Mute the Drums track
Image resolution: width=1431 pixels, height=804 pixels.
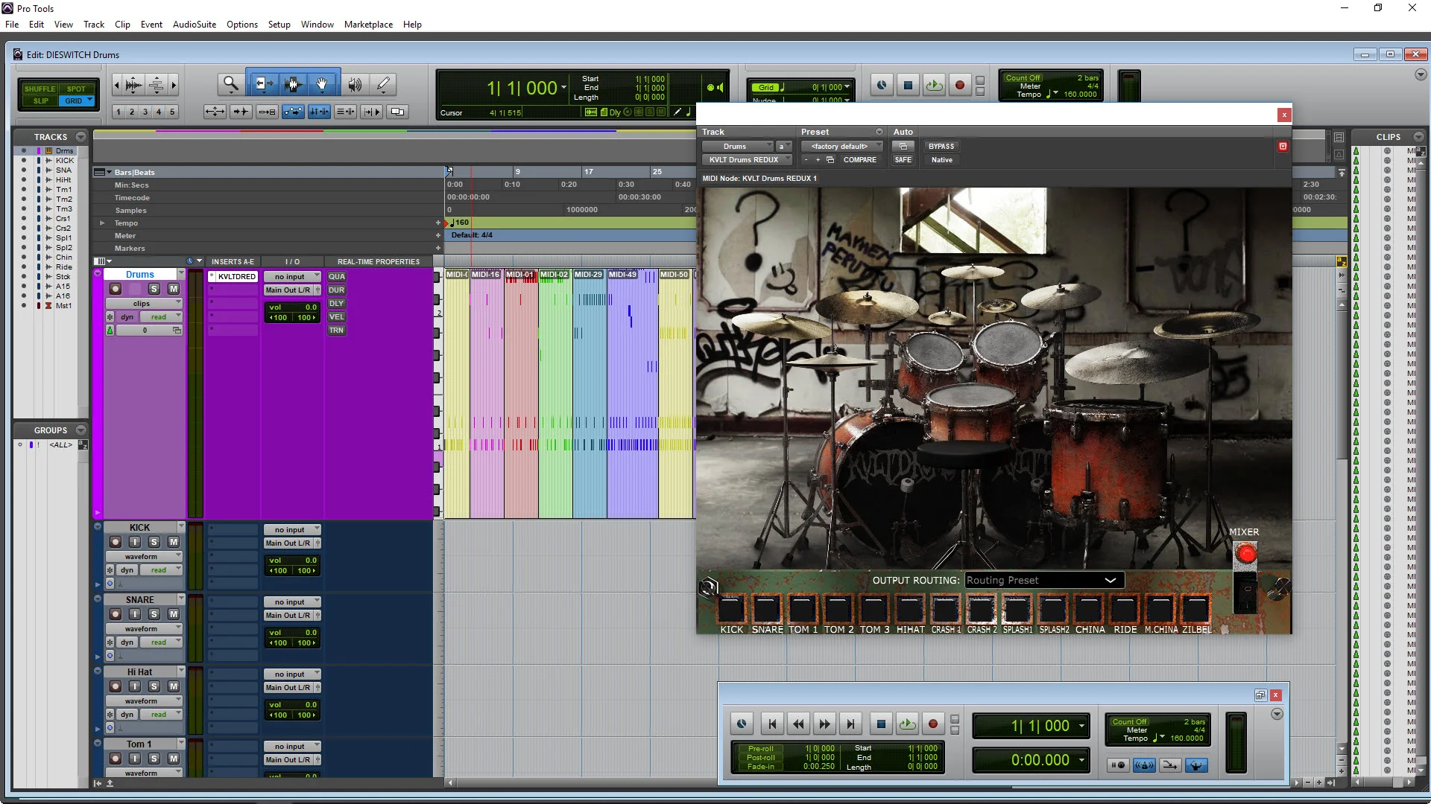tap(173, 289)
